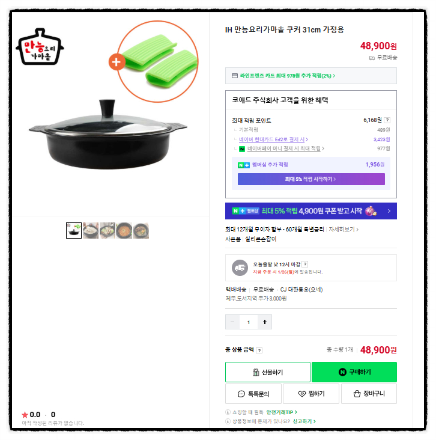
Task: Expand the 네이버 현대카드 Ed2 payment link
Action: [273, 139]
